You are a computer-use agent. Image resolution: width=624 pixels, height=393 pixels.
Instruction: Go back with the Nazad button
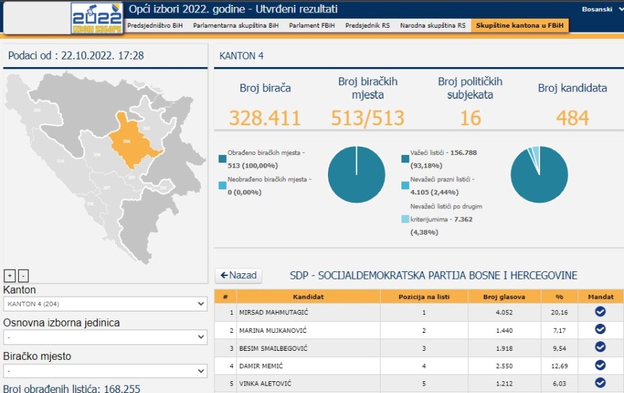(238, 275)
